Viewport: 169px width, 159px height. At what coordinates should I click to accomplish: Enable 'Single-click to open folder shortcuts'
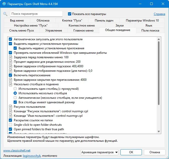[10, 125]
